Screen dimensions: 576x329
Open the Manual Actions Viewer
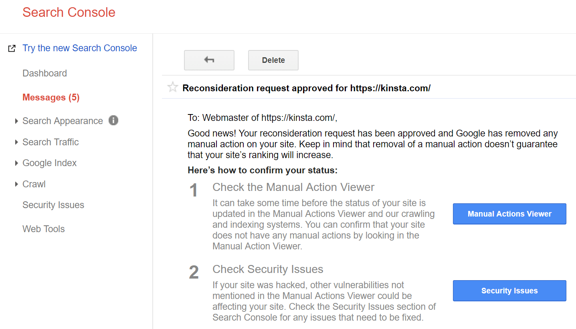pos(509,214)
